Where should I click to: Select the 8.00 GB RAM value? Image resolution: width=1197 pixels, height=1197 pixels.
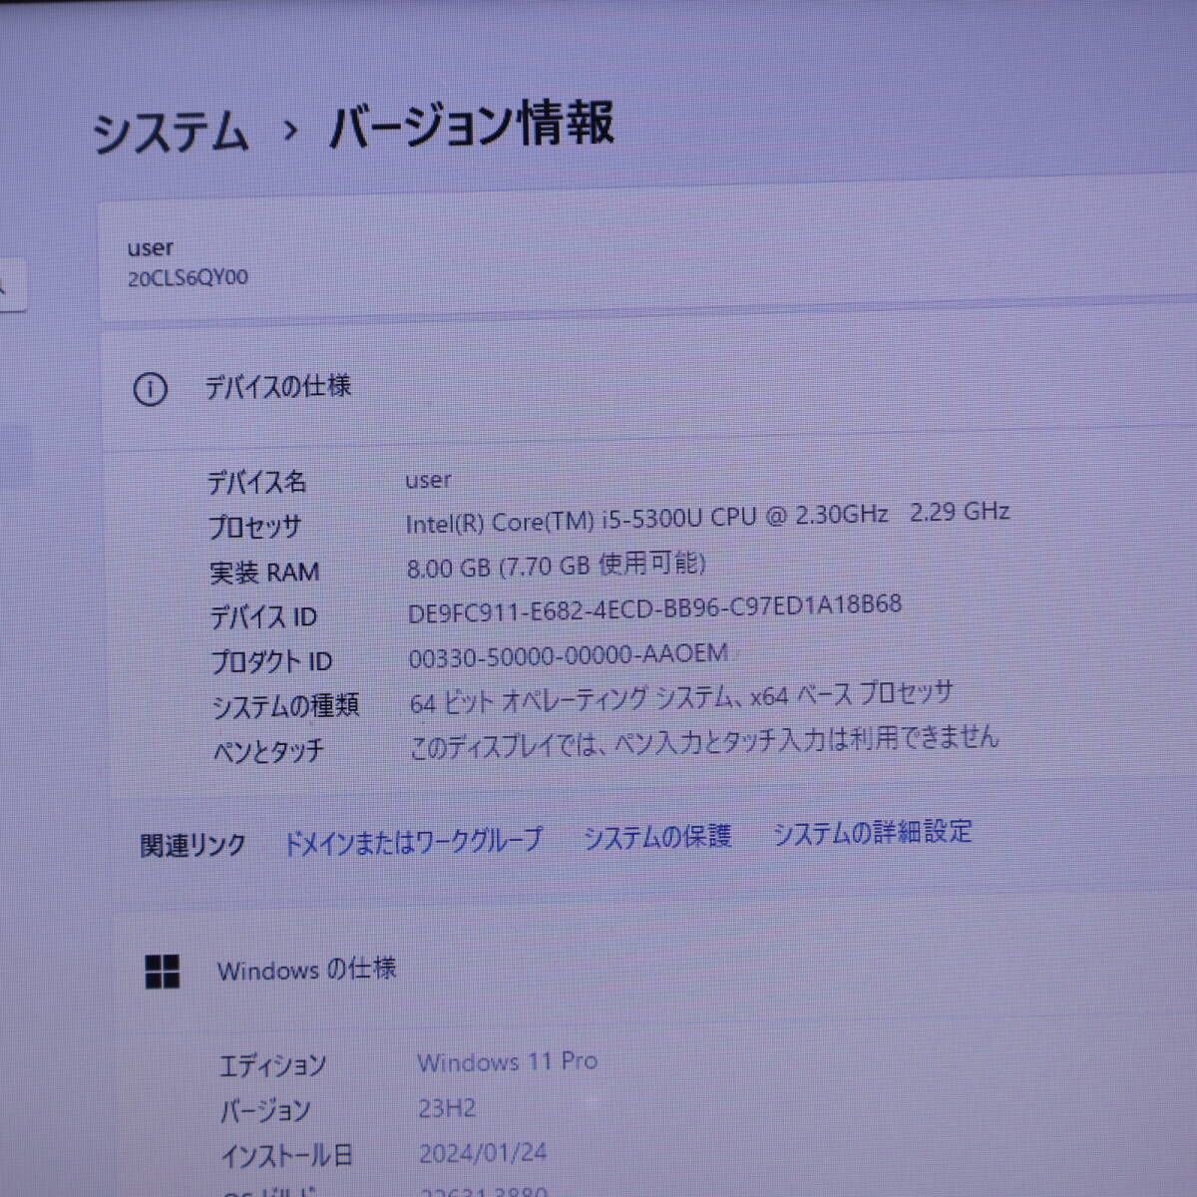point(557,566)
